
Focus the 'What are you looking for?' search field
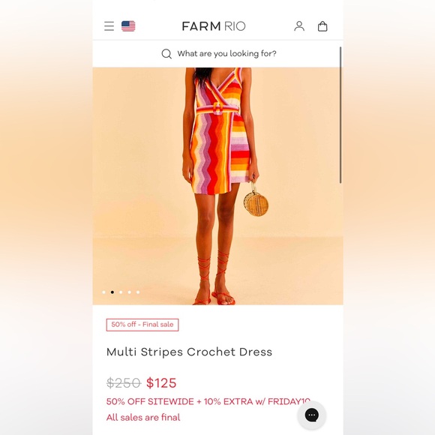pos(217,53)
